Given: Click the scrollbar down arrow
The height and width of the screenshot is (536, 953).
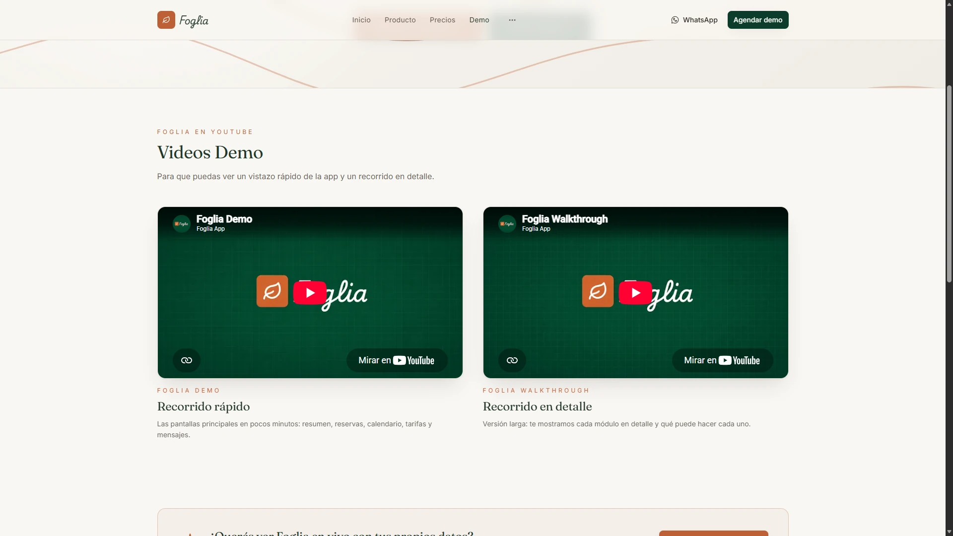Looking at the screenshot, I should tap(949, 532).
